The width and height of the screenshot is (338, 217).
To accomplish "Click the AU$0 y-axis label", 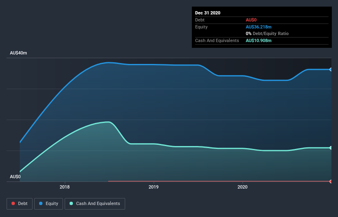I will coord(15,177).
